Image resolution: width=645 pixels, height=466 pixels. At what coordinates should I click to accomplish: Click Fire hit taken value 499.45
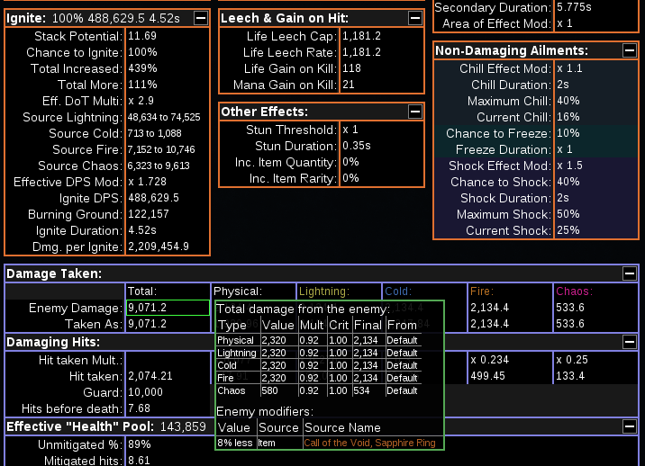[488, 376]
